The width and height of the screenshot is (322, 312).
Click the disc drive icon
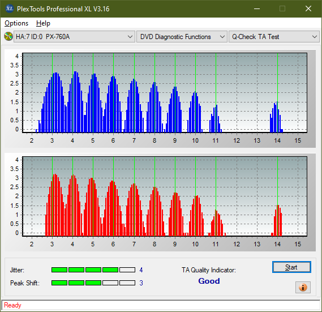[8, 37]
